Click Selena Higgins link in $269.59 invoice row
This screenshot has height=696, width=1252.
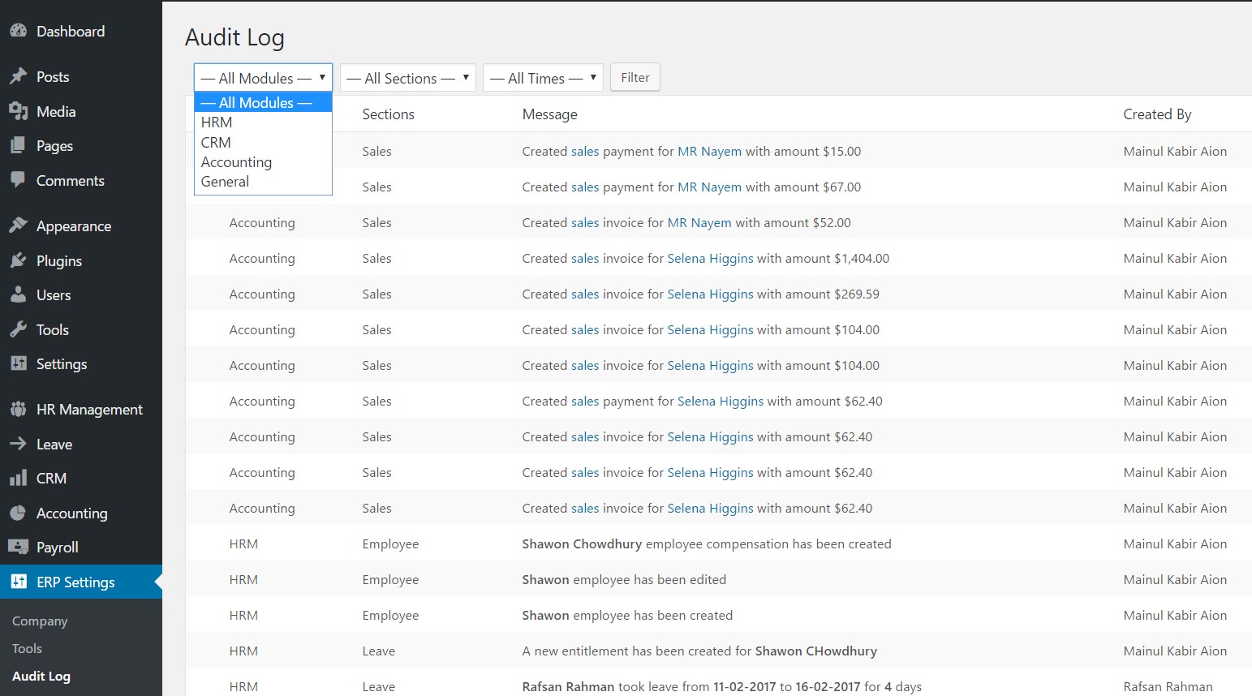pos(710,294)
